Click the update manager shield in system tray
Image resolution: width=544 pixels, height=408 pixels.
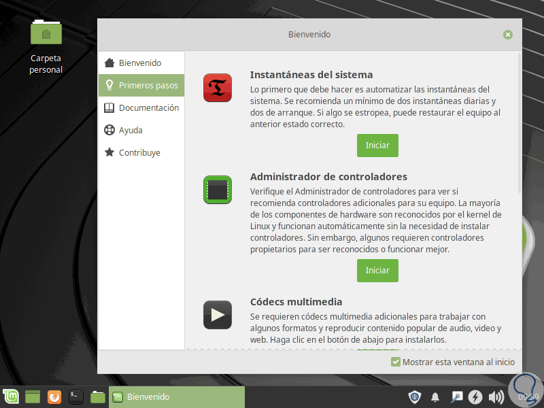point(414,396)
